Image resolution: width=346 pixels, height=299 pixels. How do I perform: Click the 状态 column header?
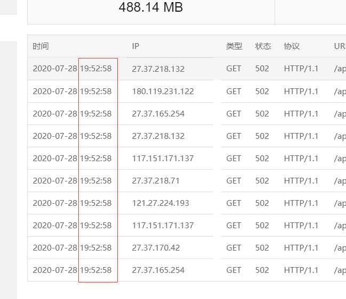(x=263, y=46)
